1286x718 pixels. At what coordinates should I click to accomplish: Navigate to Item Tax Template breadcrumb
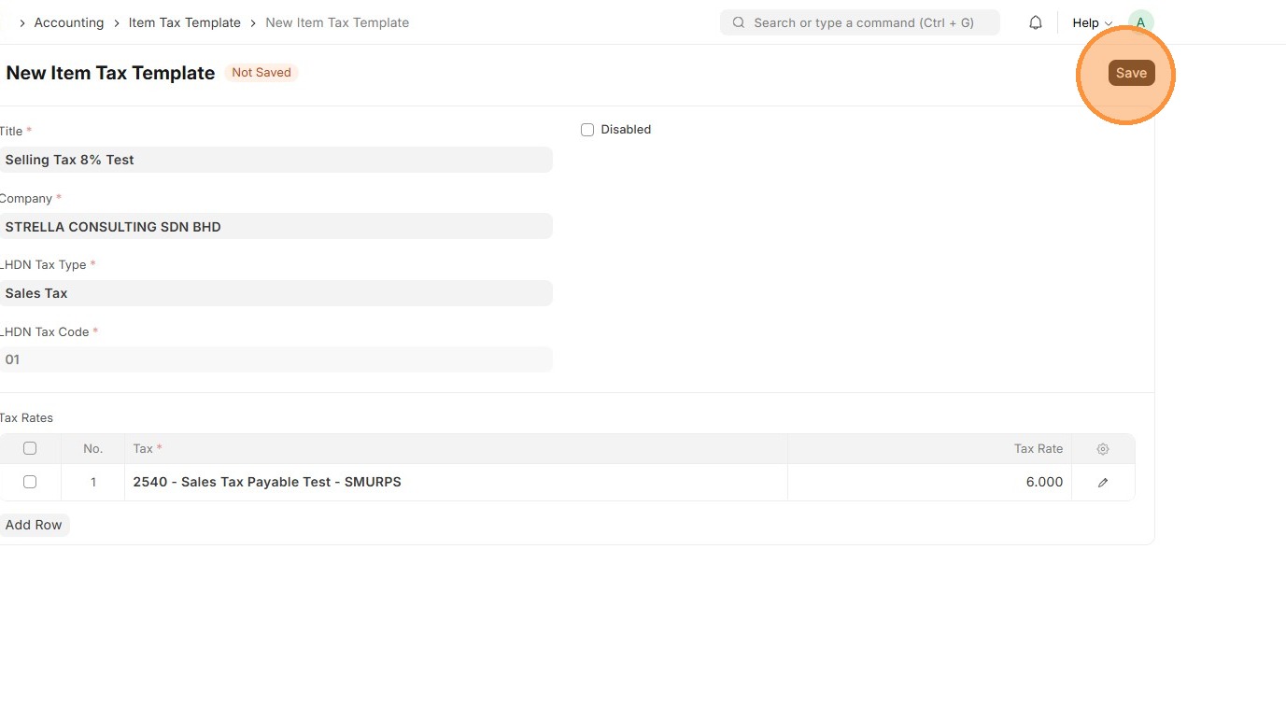click(184, 22)
